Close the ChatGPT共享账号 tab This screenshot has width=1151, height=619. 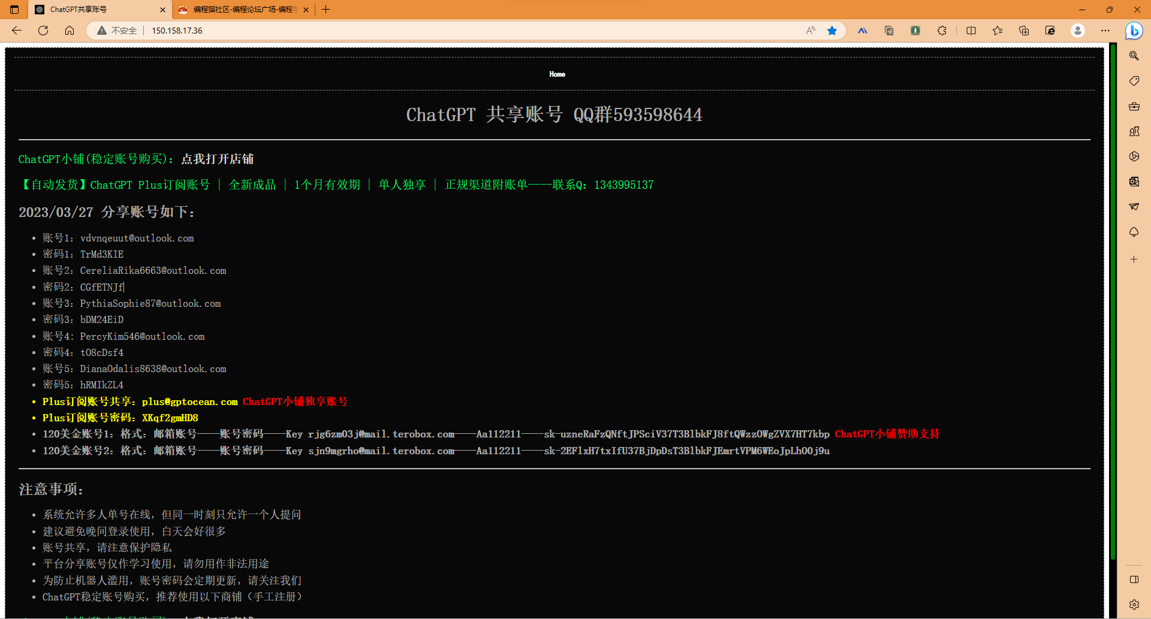tap(162, 10)
